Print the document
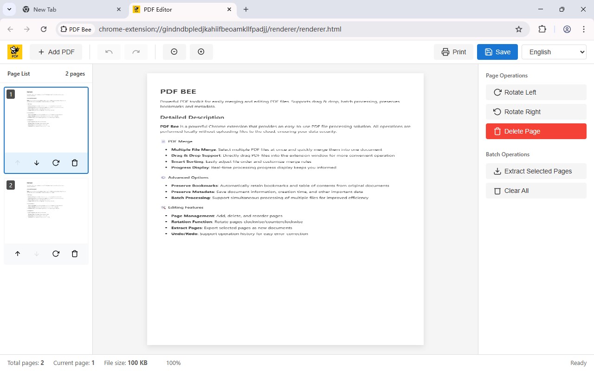Image resolution: width=594 pixels, height=371 pixels. coord(454,52)
